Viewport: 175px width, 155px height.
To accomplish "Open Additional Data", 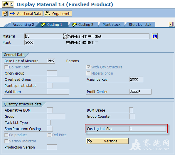I will click(26, 14).
